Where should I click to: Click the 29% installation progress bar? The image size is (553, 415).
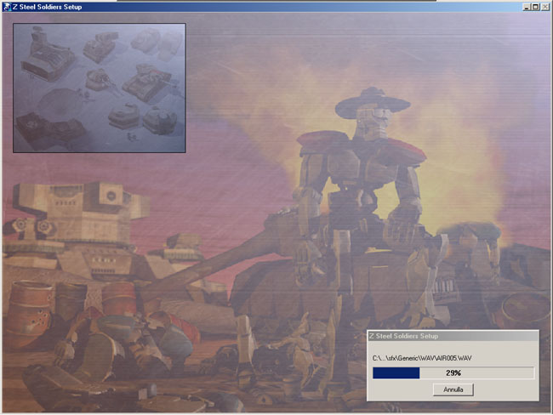(453, 373)
